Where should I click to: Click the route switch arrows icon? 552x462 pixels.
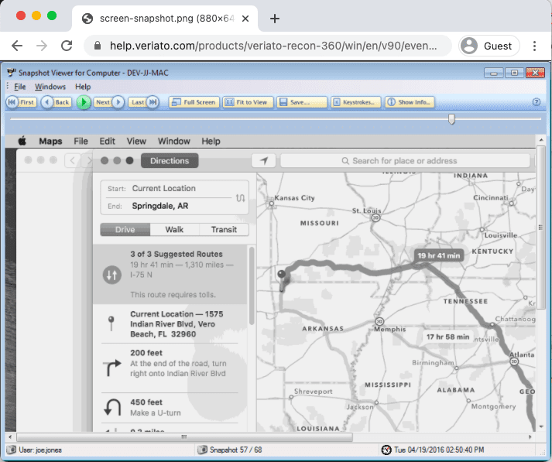point(112,275)
